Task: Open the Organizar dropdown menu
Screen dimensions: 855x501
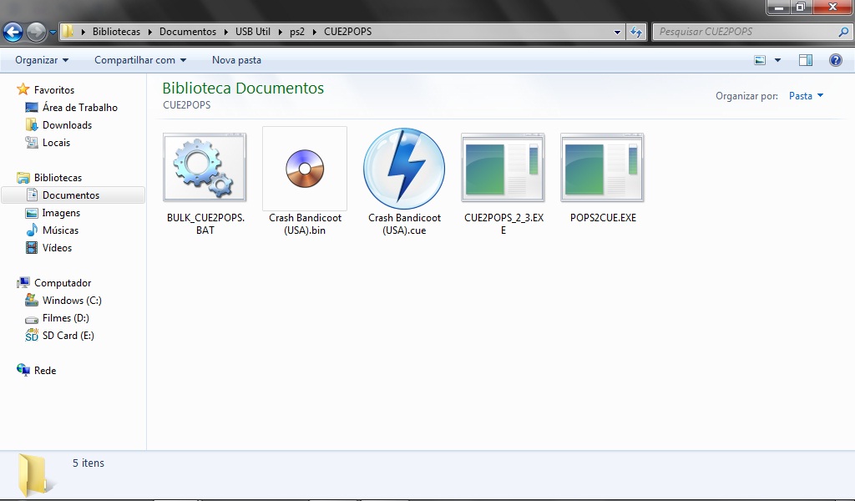Action: tap(42, 60)
